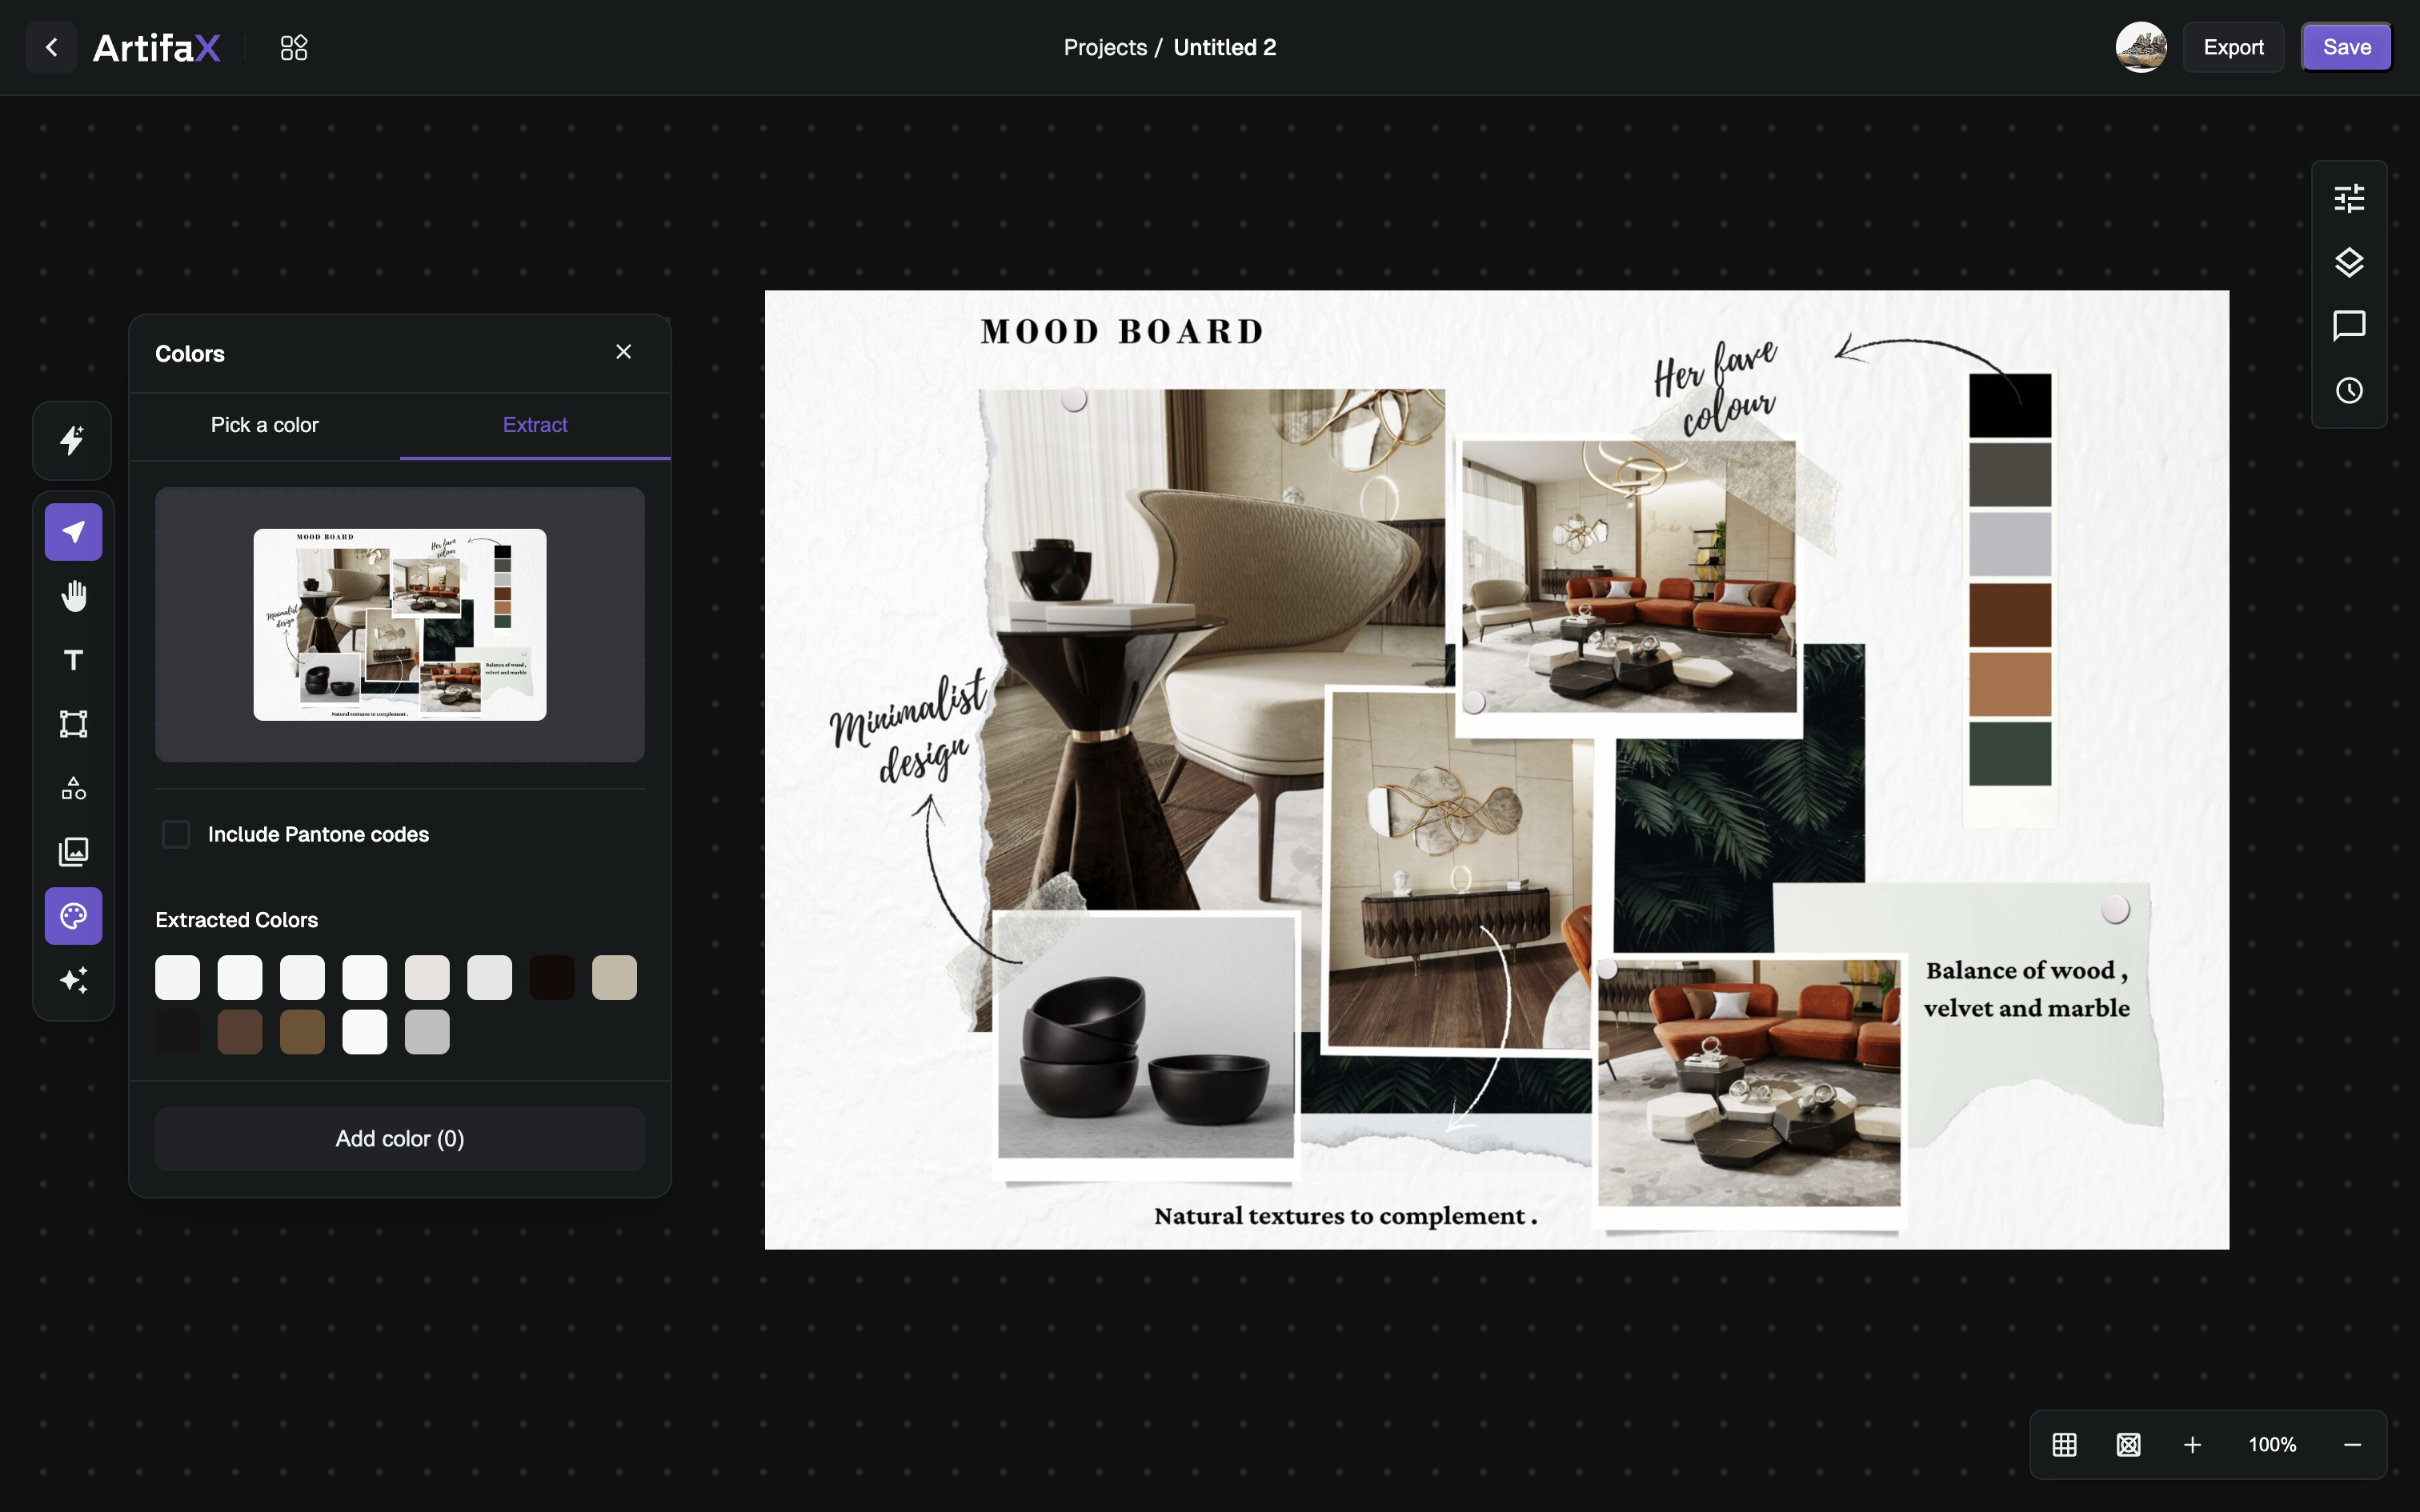Screen dimensions: 2420x1512
Task: Toggle the canvas grid view icon
Action: coord(2064,1445)
